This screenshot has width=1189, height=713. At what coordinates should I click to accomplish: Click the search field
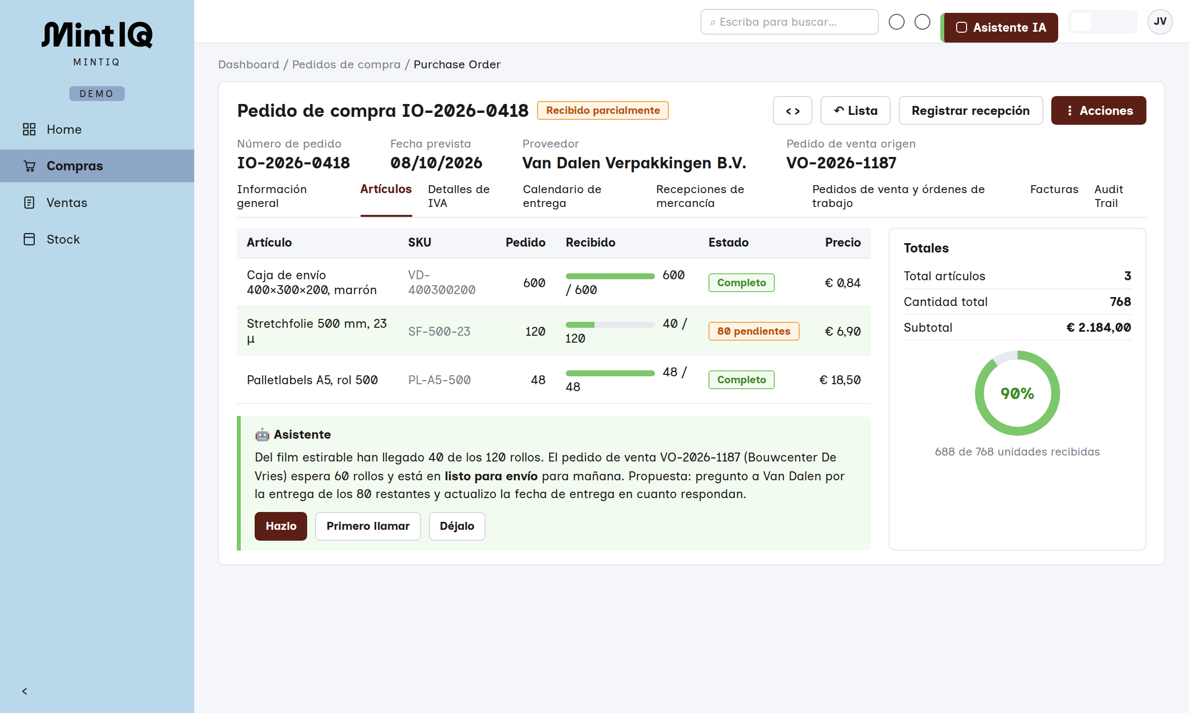click(x=789, y=22)
